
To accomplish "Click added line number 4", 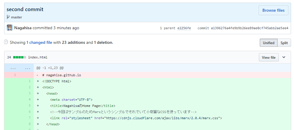I will 30,100.
